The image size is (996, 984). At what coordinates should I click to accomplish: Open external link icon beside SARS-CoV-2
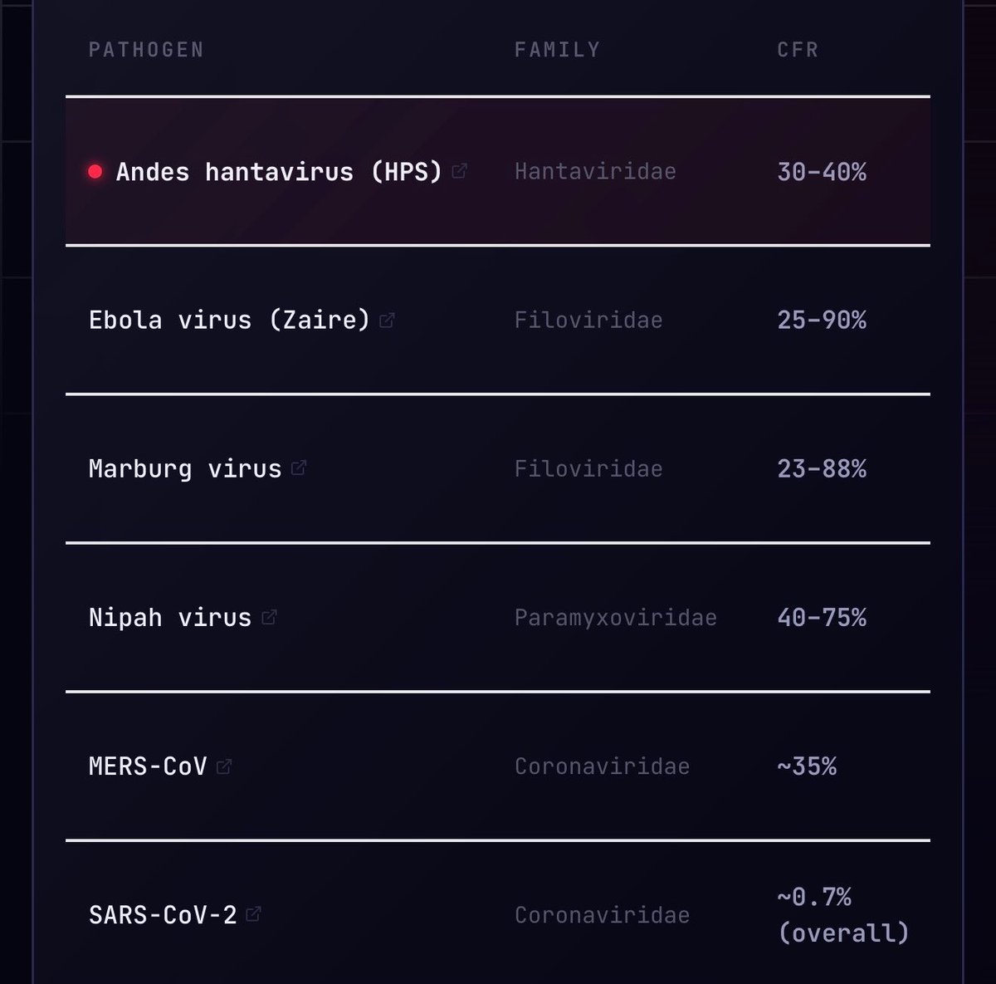(254, 914)
